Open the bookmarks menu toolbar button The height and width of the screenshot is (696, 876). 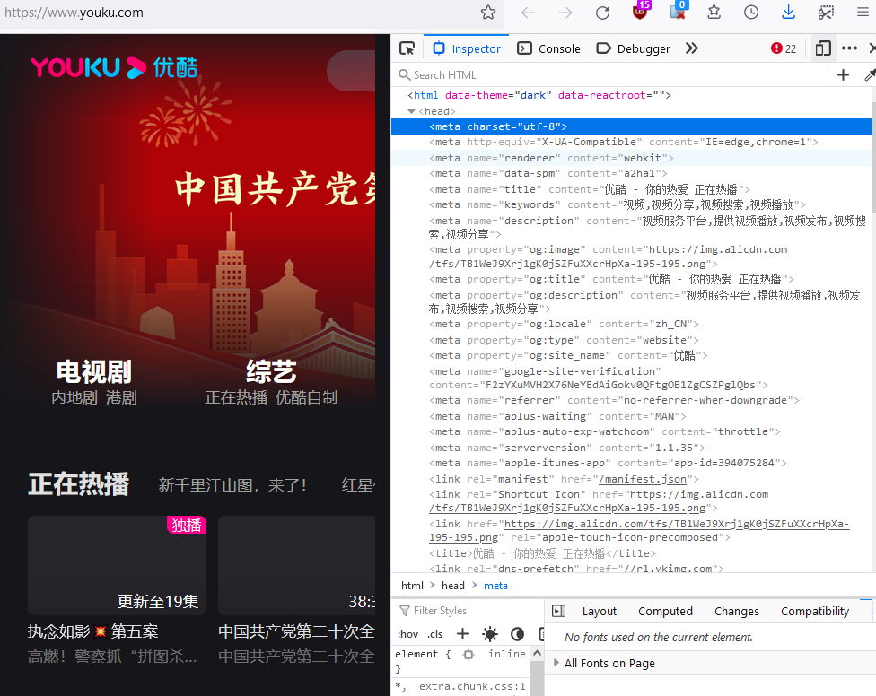pyautogui.click(x=714, y=13)
